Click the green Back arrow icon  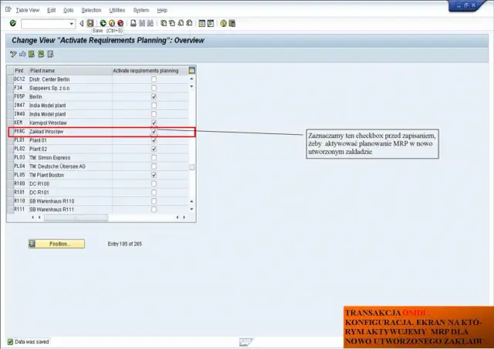pos(102,23)
